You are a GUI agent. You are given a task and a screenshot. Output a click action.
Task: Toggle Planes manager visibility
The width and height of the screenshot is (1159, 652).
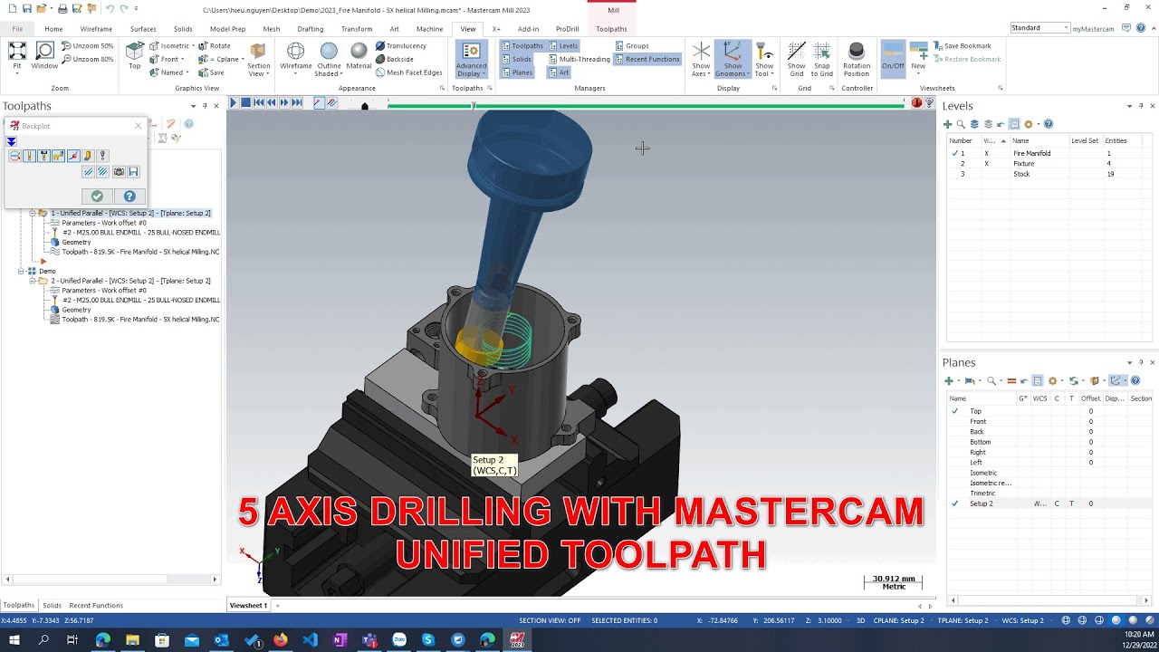(x=517, y=72)
